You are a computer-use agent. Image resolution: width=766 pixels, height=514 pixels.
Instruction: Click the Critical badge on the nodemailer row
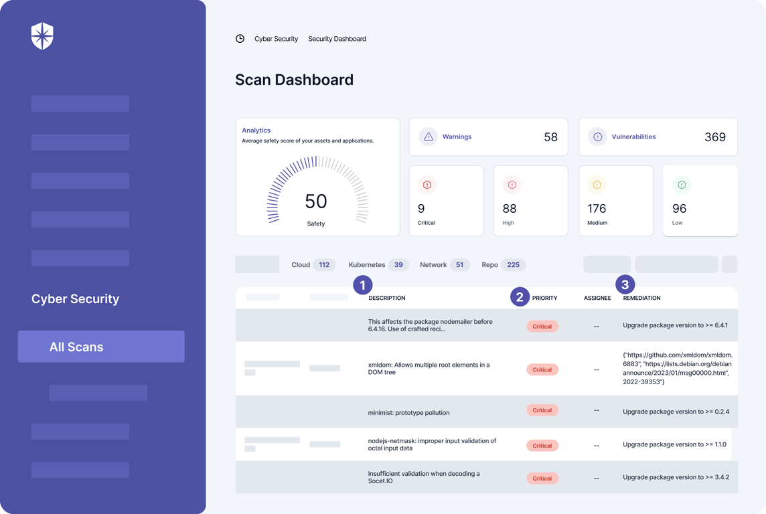(542, 327)
